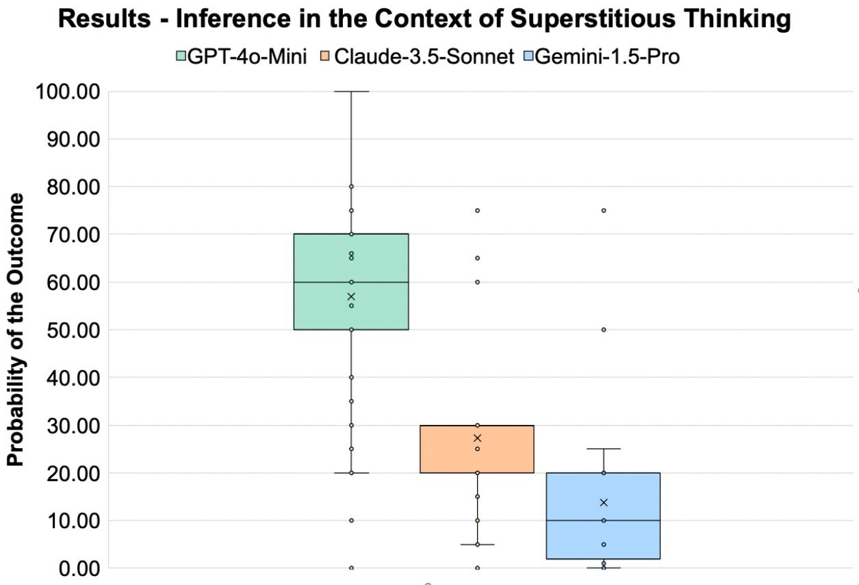This screenshot has height=585, width=859.
Task: Click the Claude-3.5-Sonnet outlier point at 75
Action: pyautogui.click(x=477, y=210)
